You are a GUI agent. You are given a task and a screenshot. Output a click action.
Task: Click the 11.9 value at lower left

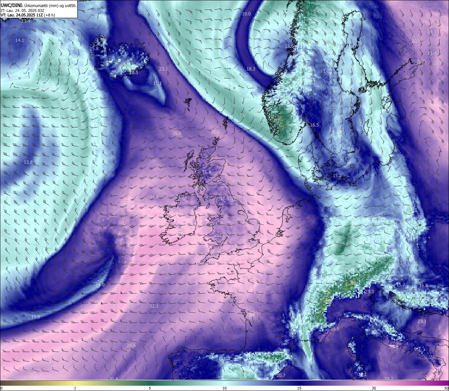coord(35,317)
